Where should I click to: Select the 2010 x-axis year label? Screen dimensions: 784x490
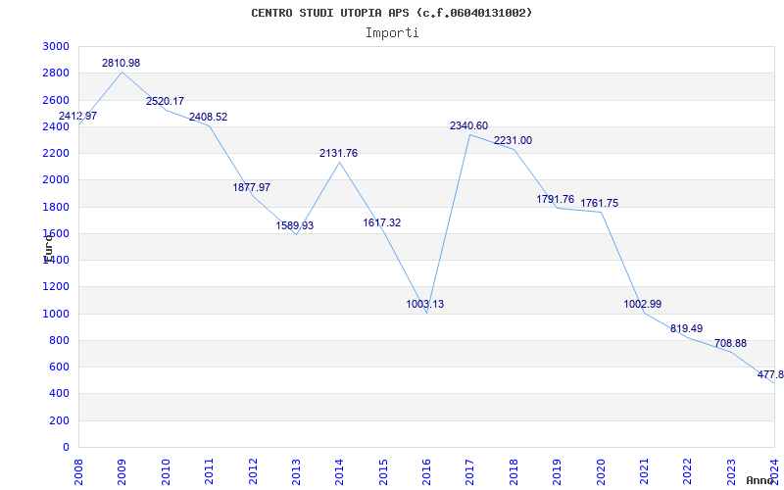click(166, 471)
